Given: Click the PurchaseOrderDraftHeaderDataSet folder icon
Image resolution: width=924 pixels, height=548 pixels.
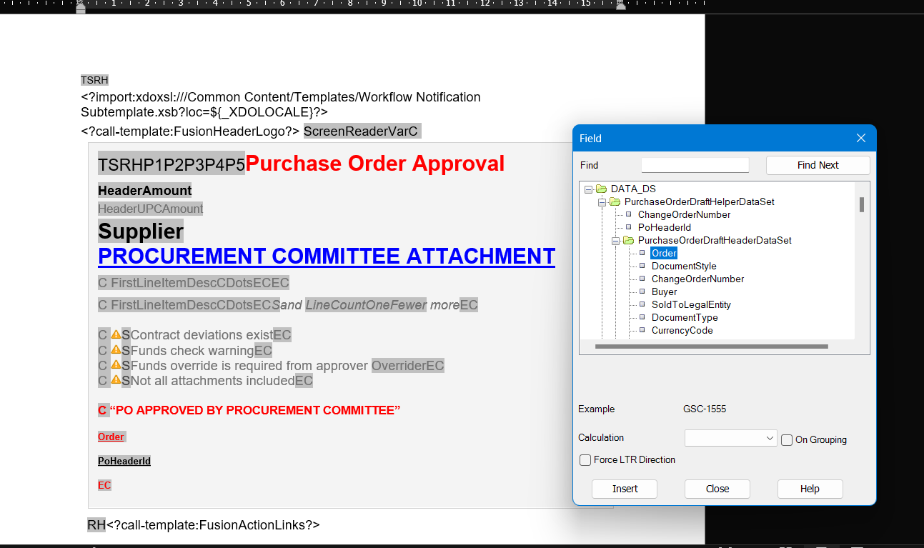Looking at the screenshot, I should pyautogui.click(x=630, y=240).
